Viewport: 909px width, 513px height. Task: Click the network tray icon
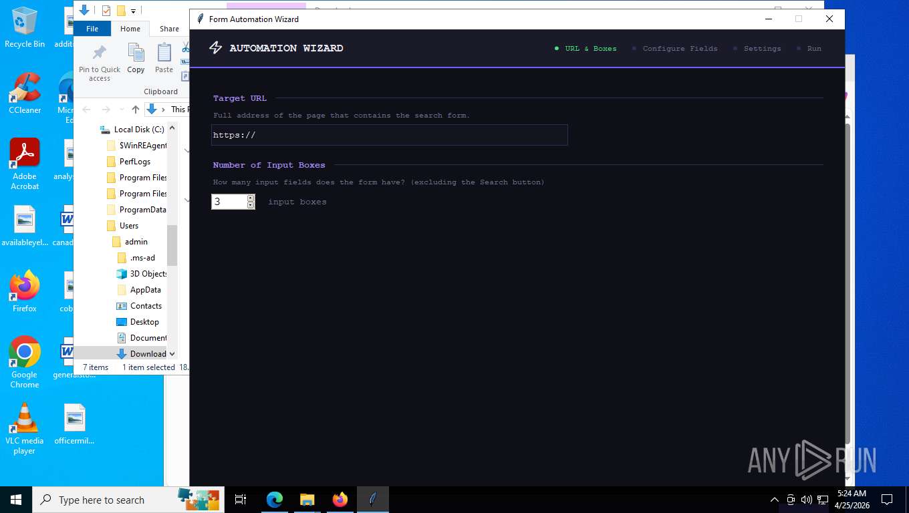(x=823, y=500)
